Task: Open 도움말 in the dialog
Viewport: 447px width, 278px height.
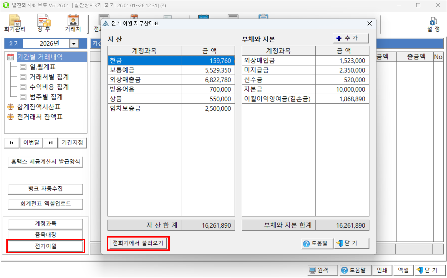Action: click(x=317, y=244)
